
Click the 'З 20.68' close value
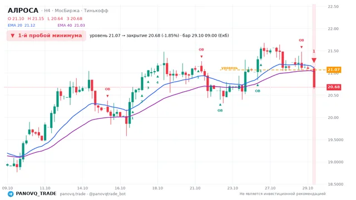(x=75, y=18)
